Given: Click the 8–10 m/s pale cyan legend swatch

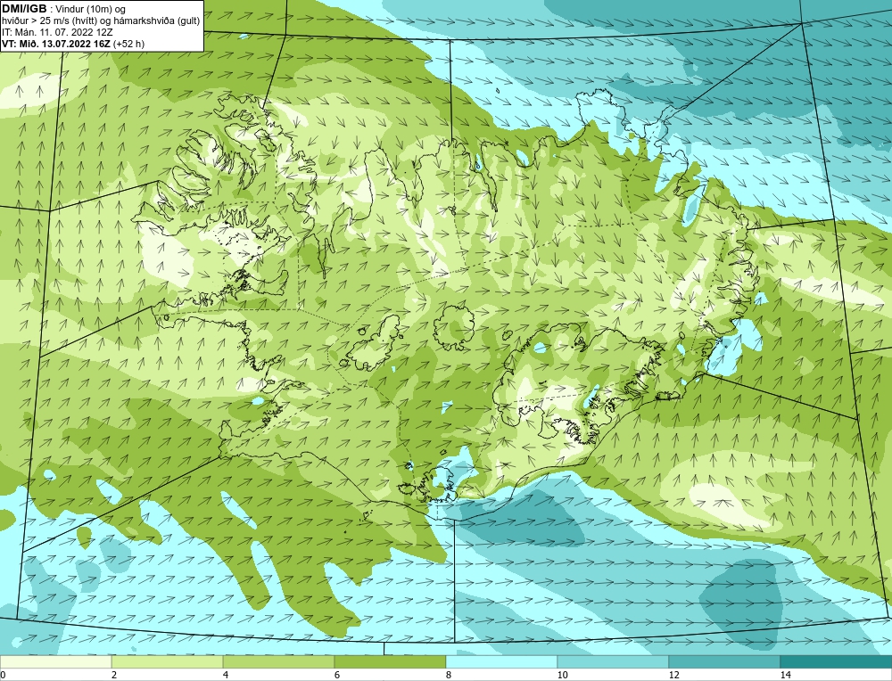Looking at the screenshot, I should [x=501, y=661].
